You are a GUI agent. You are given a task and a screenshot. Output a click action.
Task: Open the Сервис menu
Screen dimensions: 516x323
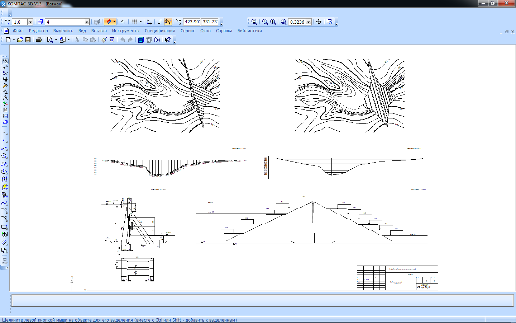click(x=188, y=31)
